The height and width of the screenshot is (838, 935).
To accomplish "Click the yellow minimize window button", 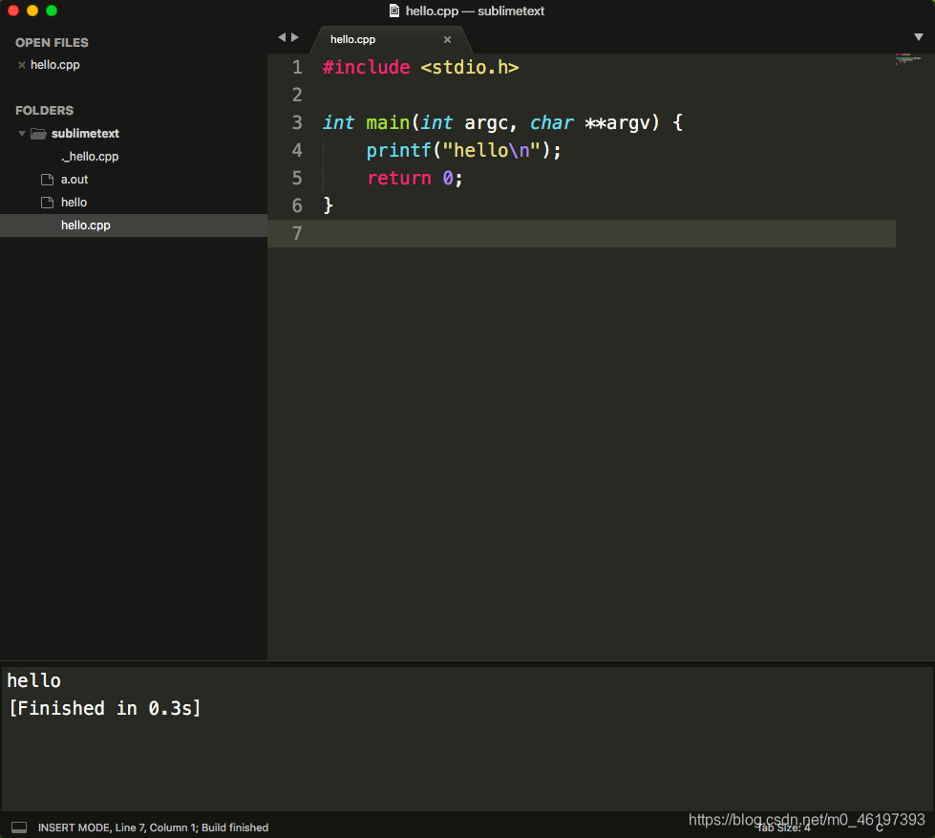I will (32, 11).
